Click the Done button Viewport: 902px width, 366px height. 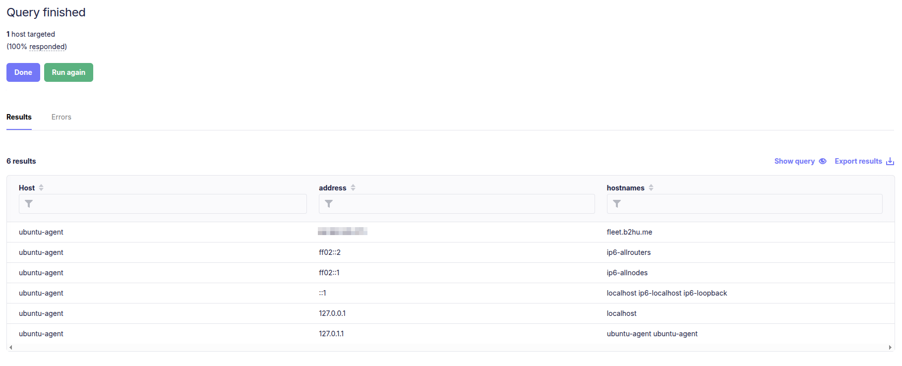23,72
